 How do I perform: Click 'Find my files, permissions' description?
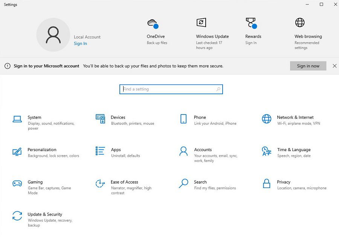coord(215,188)
